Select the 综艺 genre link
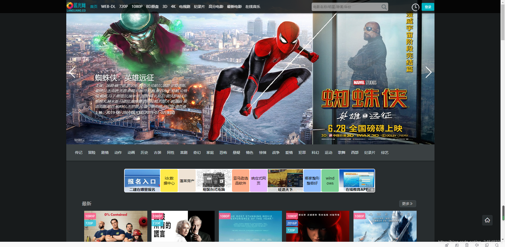The image size is (505, 247). pyautogui.click(x=385, y=153)
